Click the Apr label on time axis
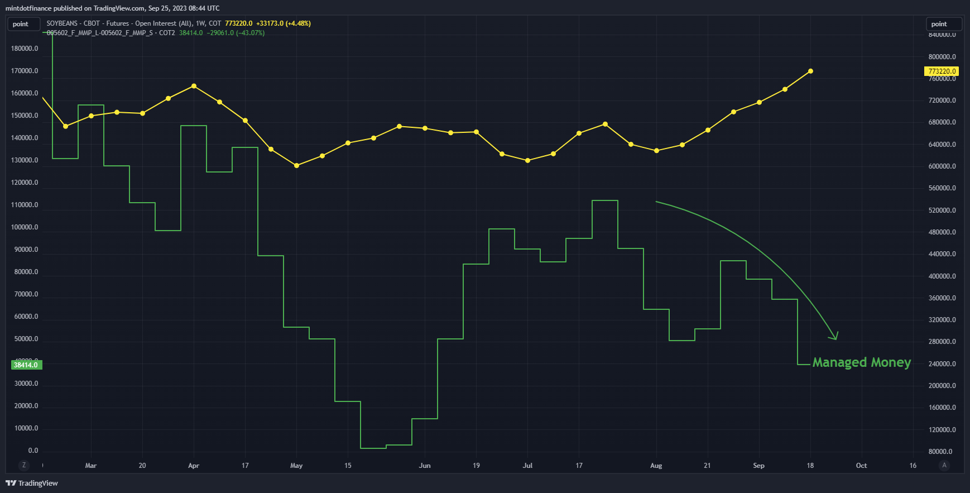970x493 pixels. 194,466
